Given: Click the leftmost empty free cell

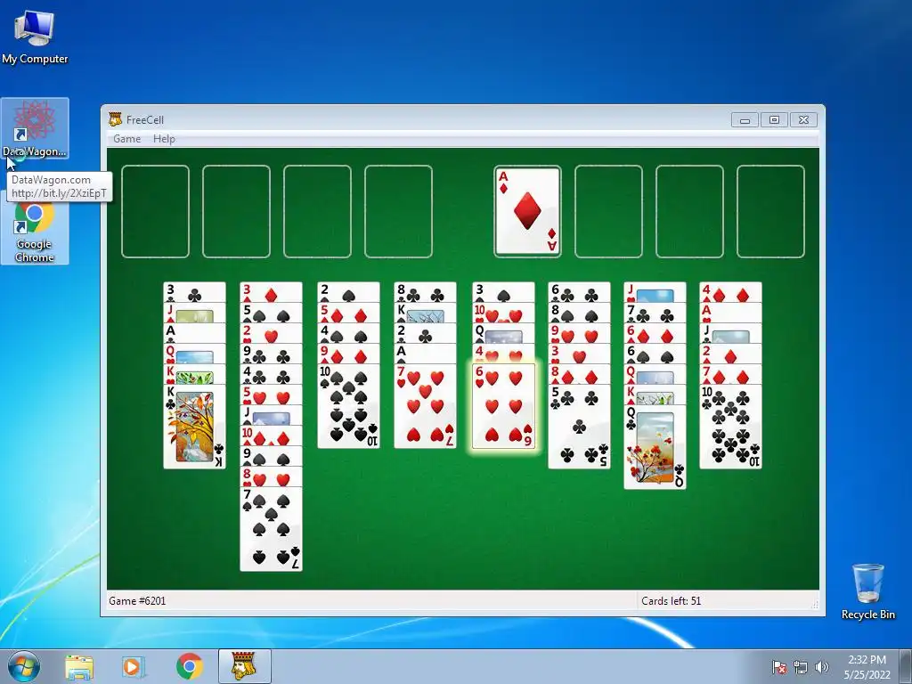Looking at the screenshot, I should (155, 211).
